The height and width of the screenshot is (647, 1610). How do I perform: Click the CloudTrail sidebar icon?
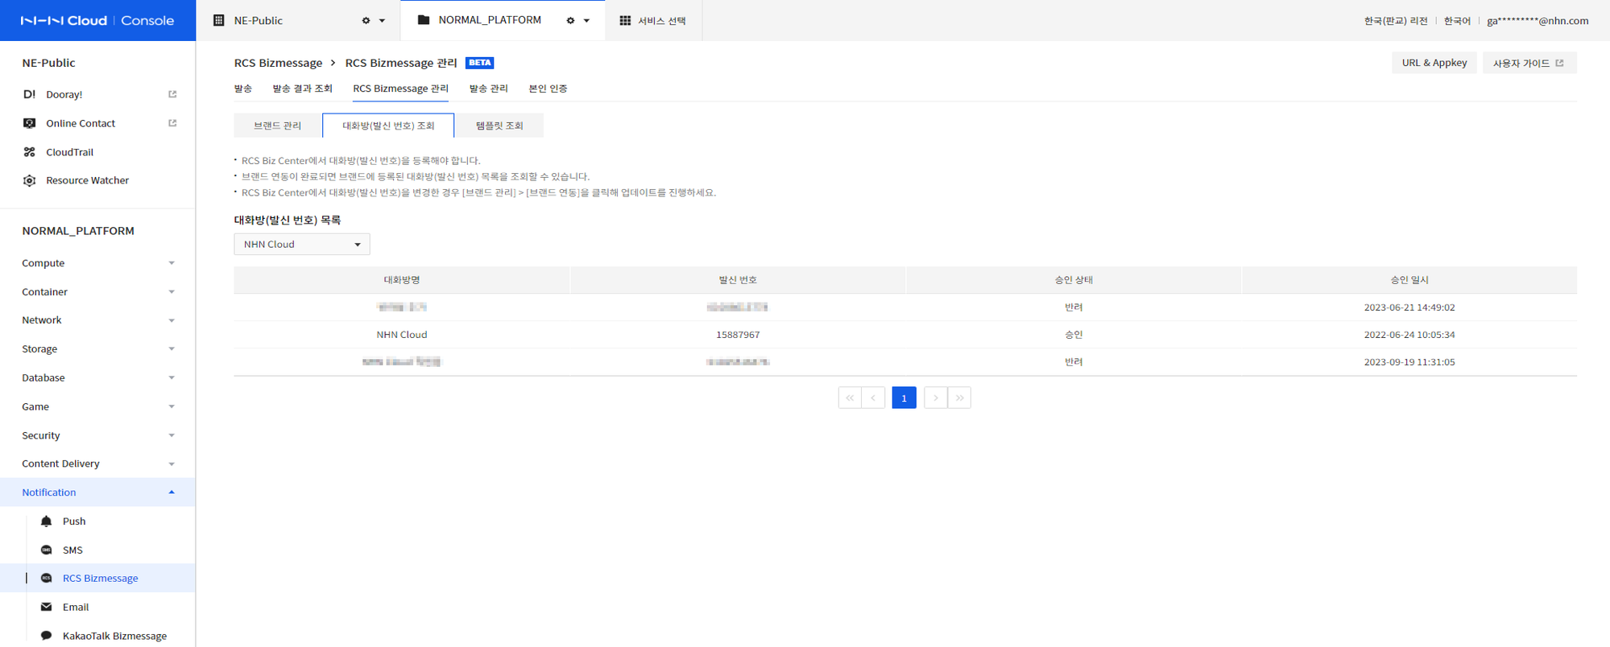pyautogui.click(x=30, y=152)
